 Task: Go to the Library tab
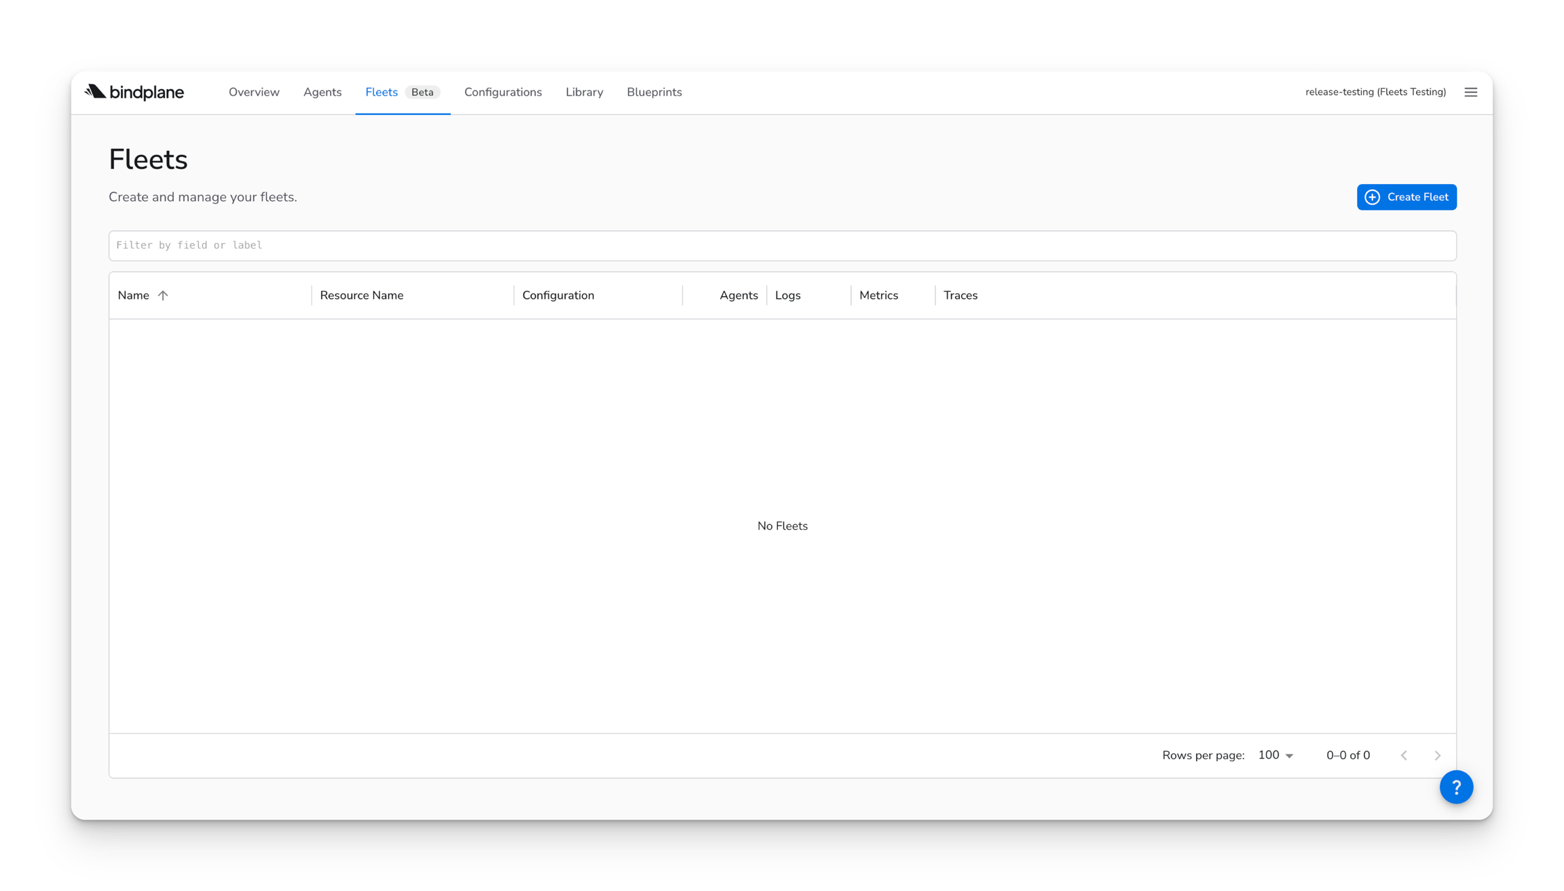[584, 92]
